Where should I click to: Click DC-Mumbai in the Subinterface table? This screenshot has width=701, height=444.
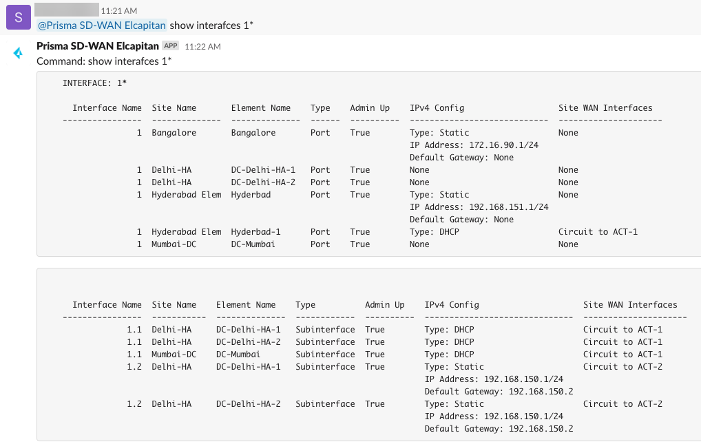coord(238,355)
